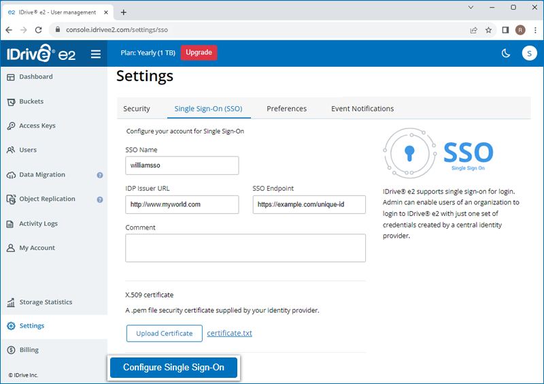Reload the page in browser
Screen dimensions: 544x384
(x=39, y=30)
